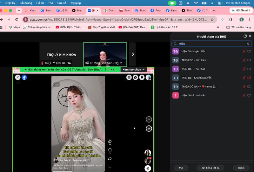Screen dimensions: 254x172
Task: Open Tất cả dấu trang folder
Action: [x=239, y=27]
